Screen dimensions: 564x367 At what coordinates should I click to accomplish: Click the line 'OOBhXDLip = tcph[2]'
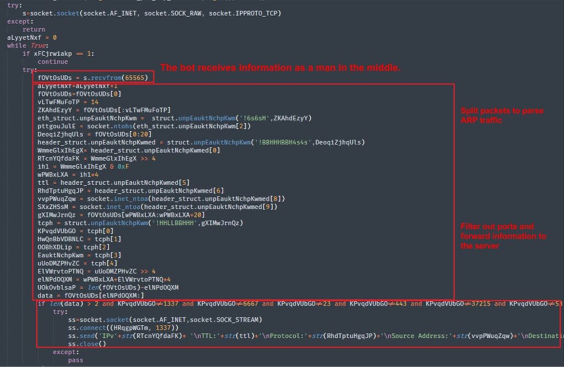pos(74,247)
